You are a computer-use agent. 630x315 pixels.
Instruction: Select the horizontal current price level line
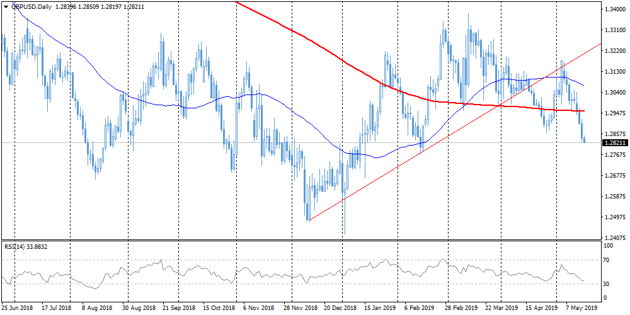click(x=301, y=142)
